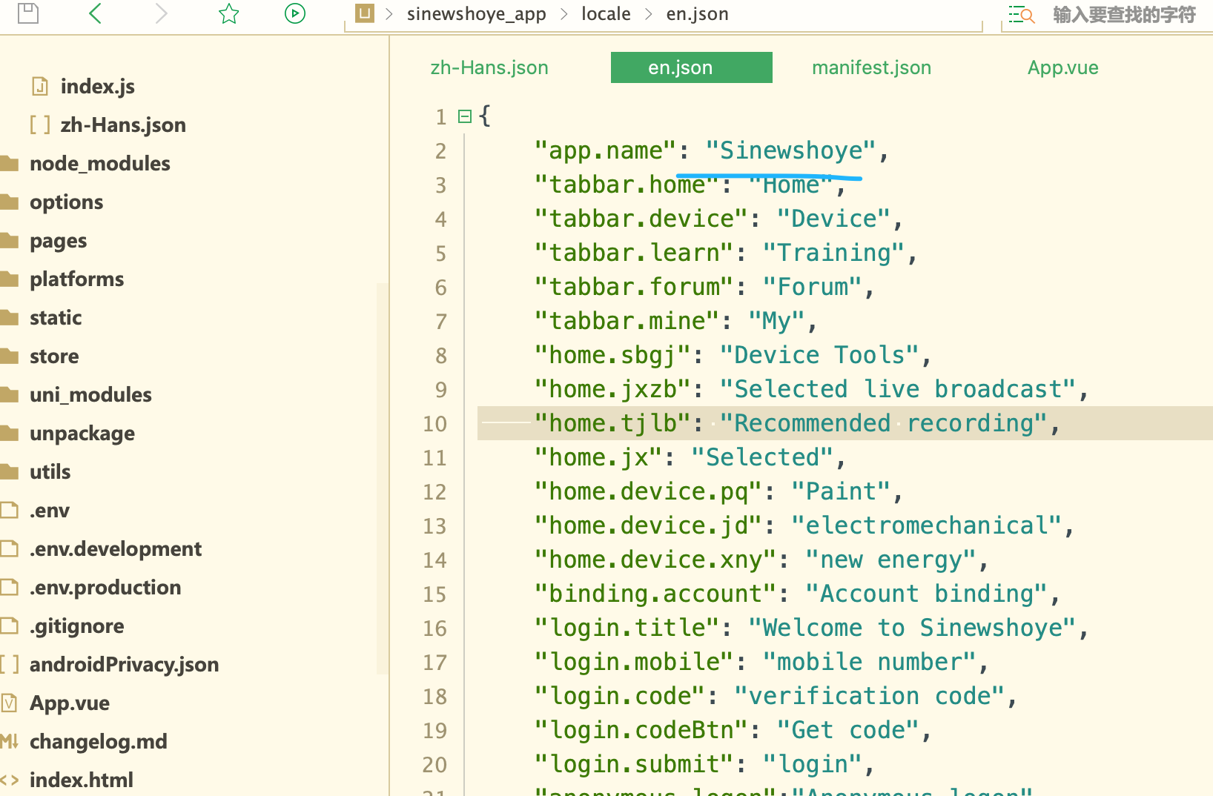Switch to the zh-Hans.json tab
The width and height of the screenshot is (1213, 796).
(489, 67)
